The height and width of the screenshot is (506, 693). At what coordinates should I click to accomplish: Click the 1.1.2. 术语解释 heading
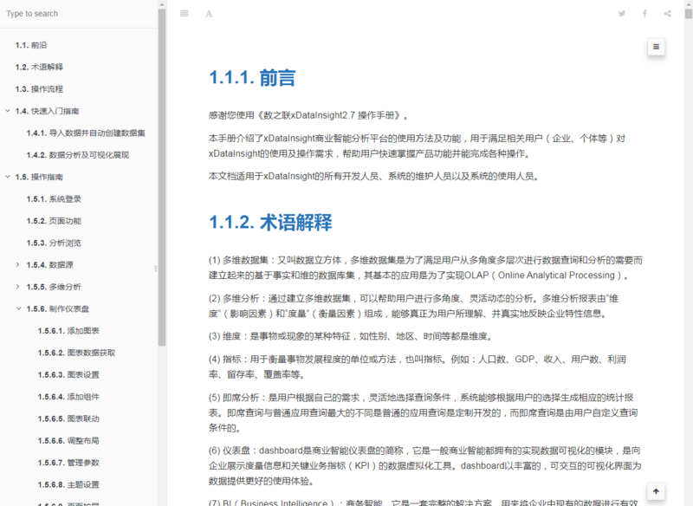(270, 223)
